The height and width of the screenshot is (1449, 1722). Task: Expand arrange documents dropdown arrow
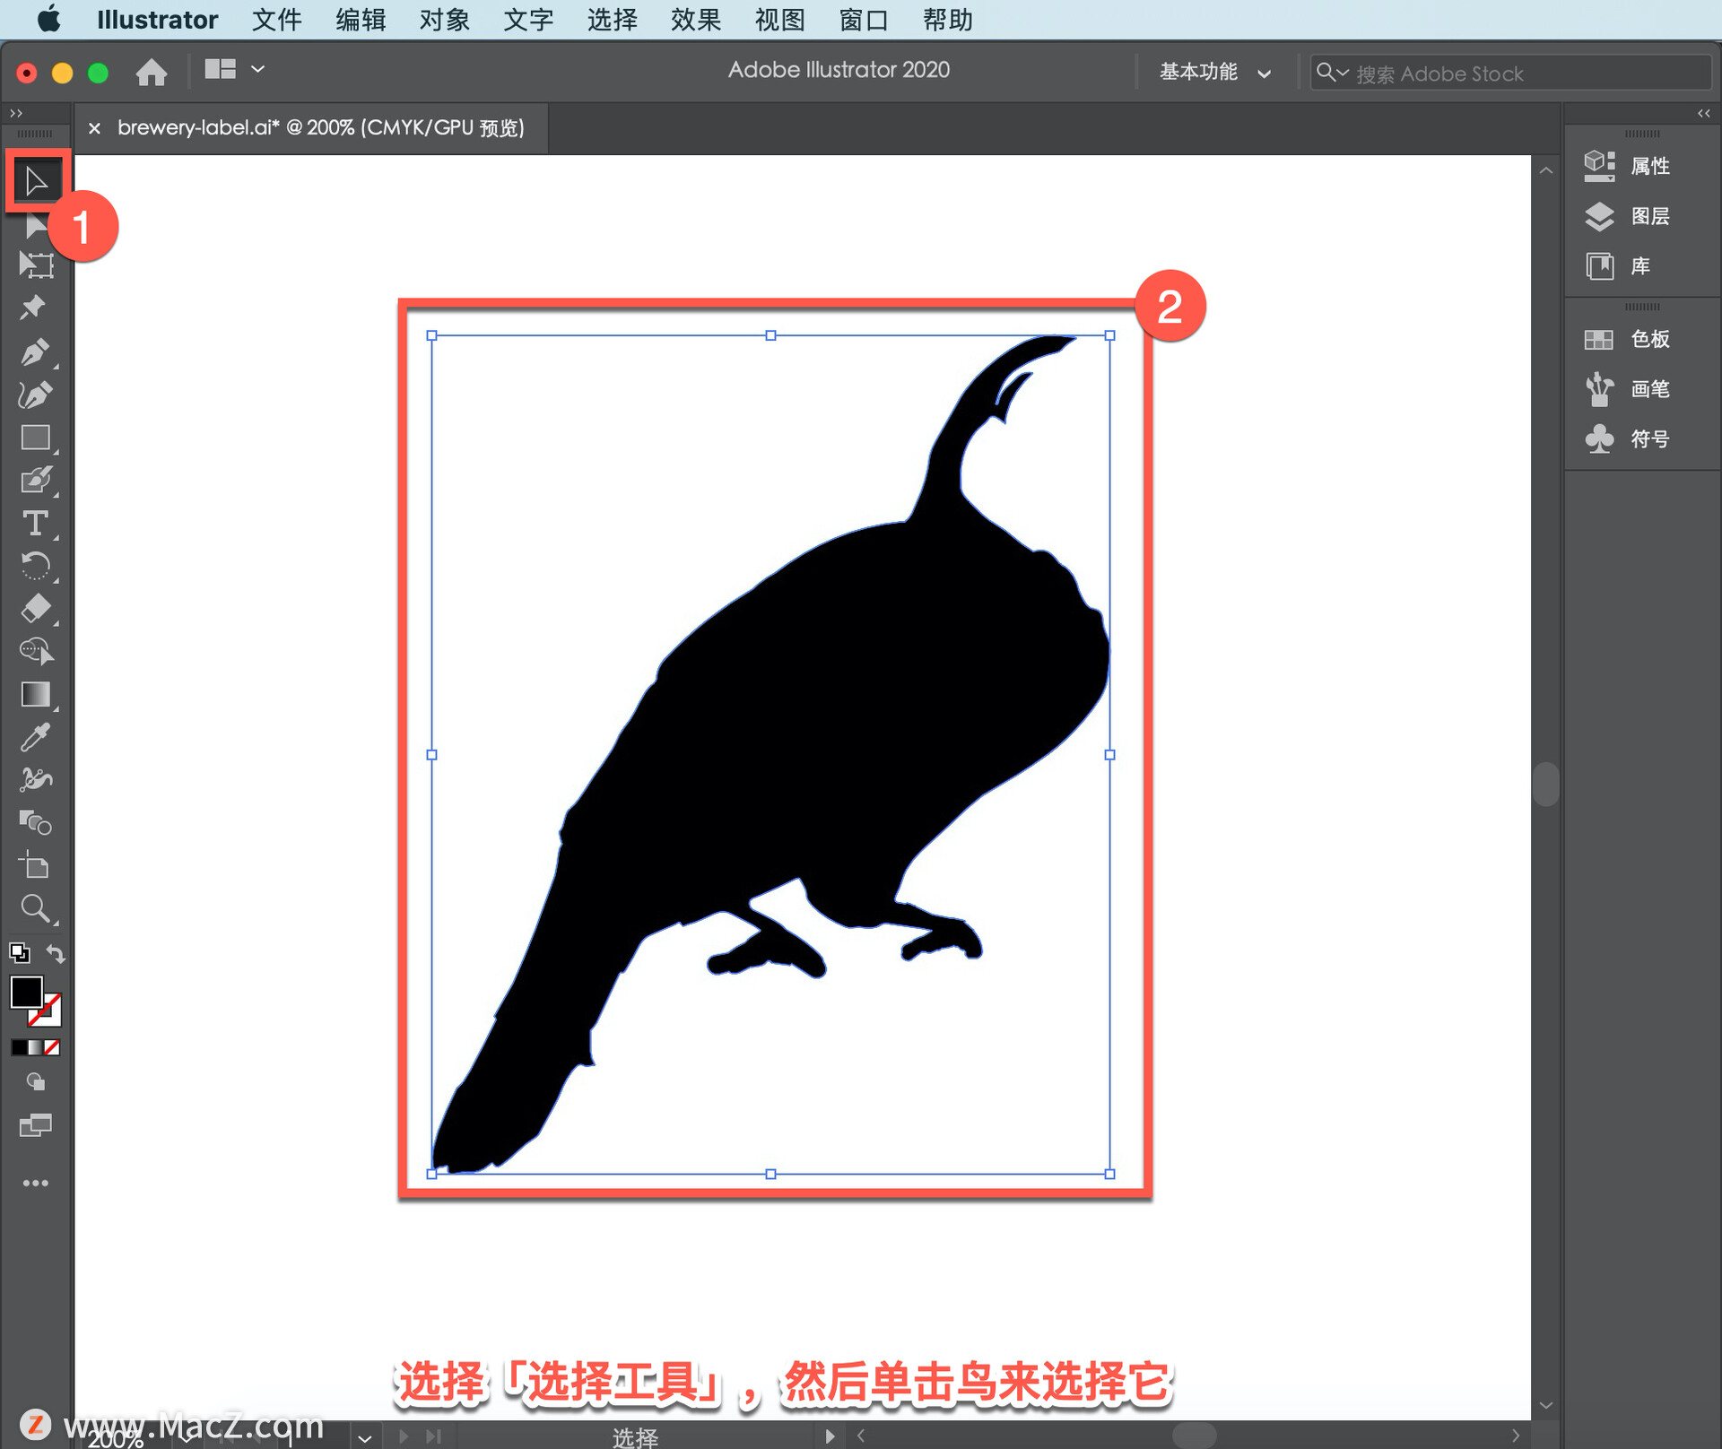click(257, 69)
